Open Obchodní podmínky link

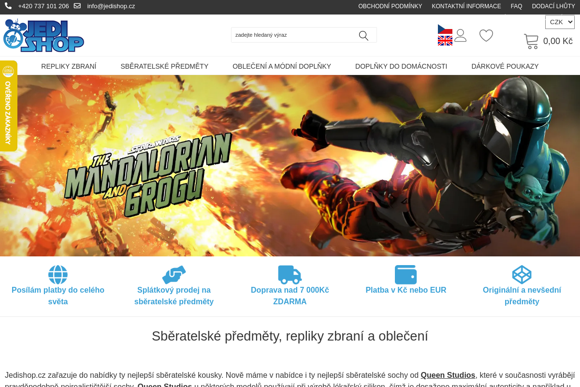click(390, 6)
